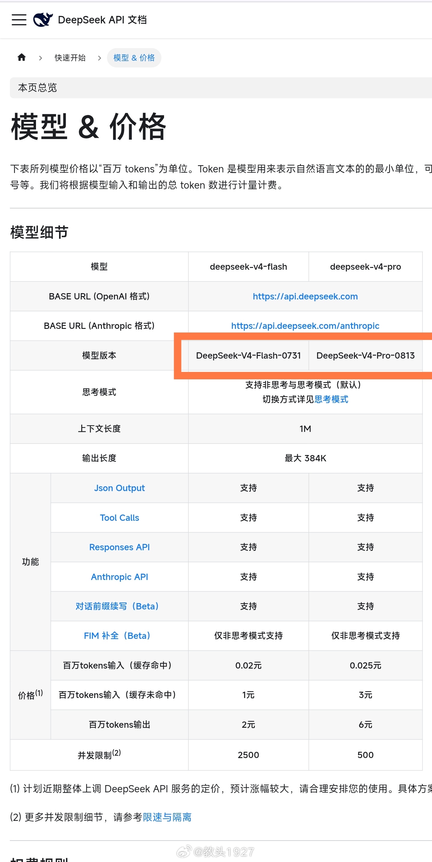This screenshot has height=862, width=432.
Task: Click the 2元 output price
Action: click(248, 724)
